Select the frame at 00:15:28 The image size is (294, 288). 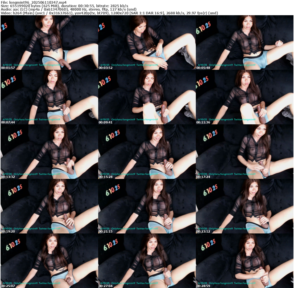click(147, 152)
